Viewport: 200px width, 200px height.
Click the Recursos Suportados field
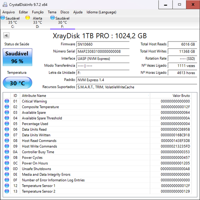click(x=137, y=87)
